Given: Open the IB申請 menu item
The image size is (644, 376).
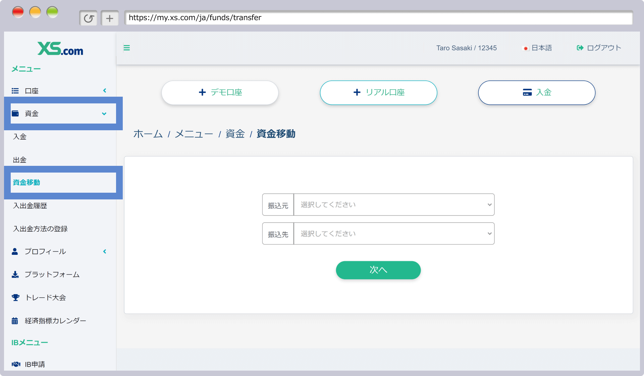Looking at the screenshot, I should [x=35, y=364].
